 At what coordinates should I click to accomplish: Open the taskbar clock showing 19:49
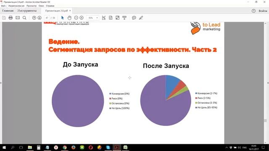(254, 148)
